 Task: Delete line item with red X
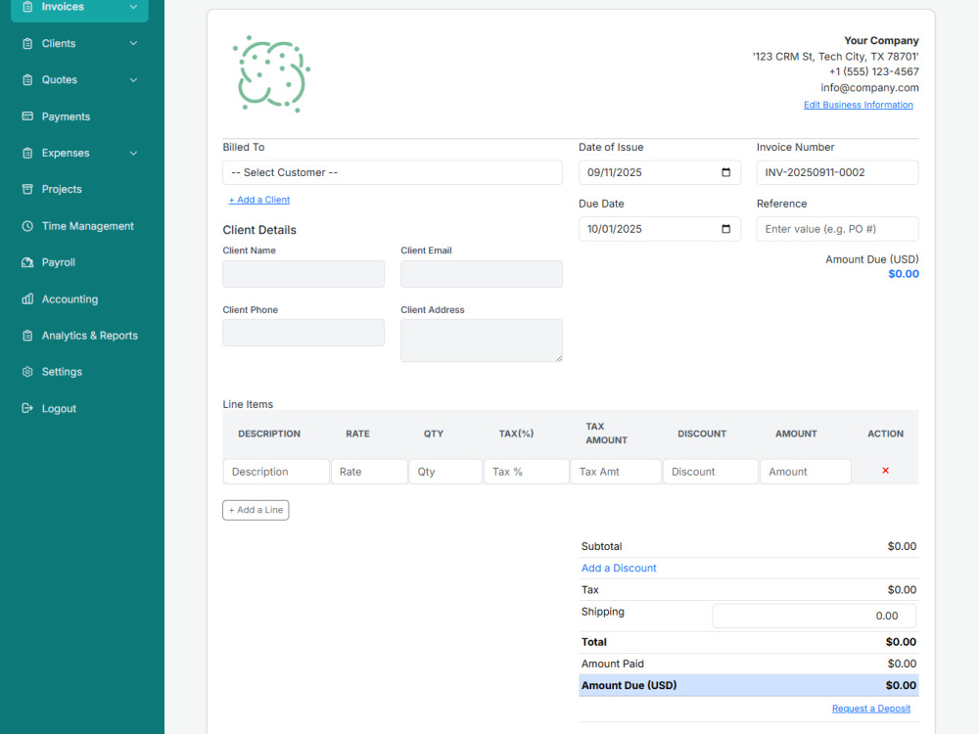[x=885, y=471]
